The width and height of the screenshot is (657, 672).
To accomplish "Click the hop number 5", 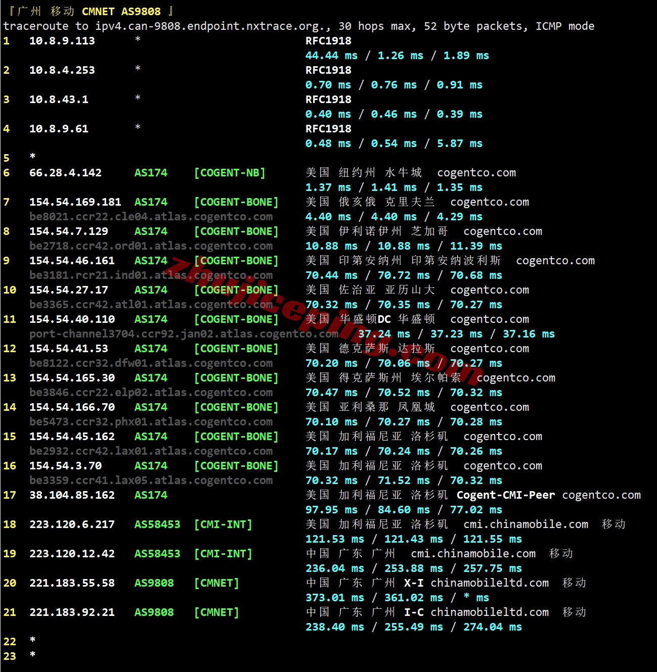I will (x=6, y=158).
